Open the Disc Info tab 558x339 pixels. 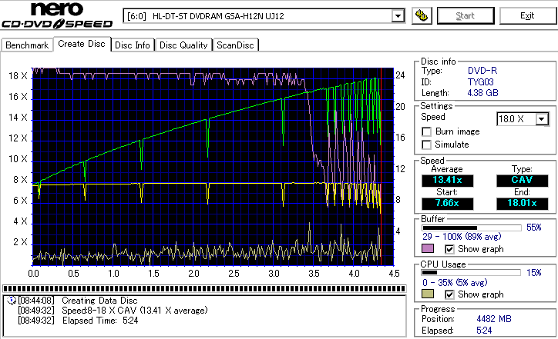coord(133,45)
